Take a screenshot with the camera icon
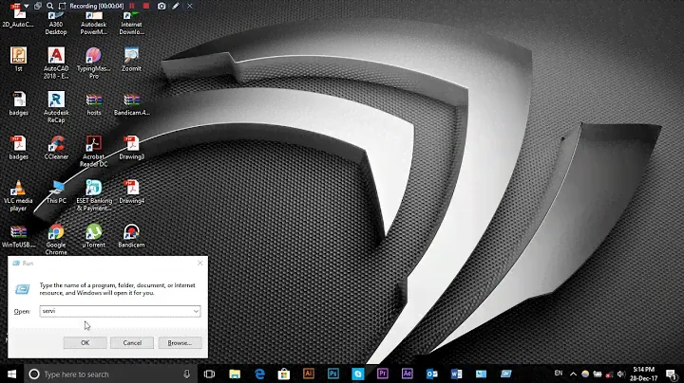This screenshot has width=684, height=383. 161,6
